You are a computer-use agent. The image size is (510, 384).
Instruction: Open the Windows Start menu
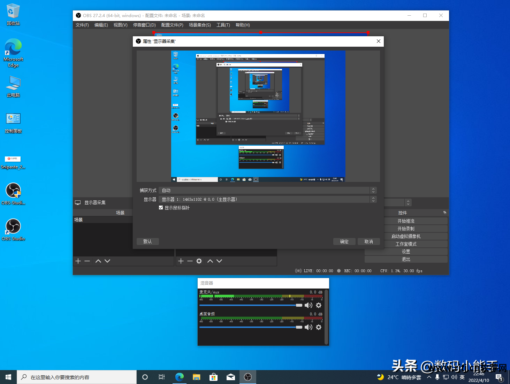tap(8, 377)
